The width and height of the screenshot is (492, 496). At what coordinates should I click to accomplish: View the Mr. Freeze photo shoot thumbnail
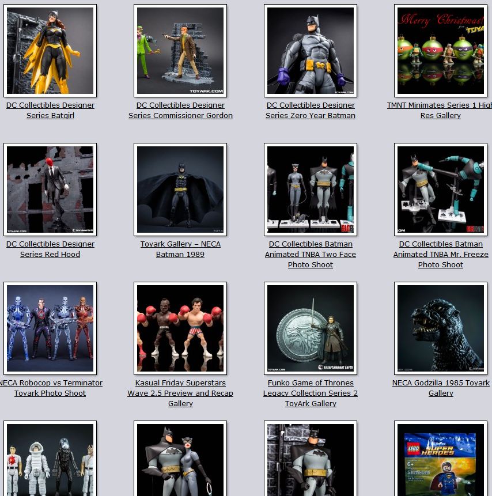(441, 190)
